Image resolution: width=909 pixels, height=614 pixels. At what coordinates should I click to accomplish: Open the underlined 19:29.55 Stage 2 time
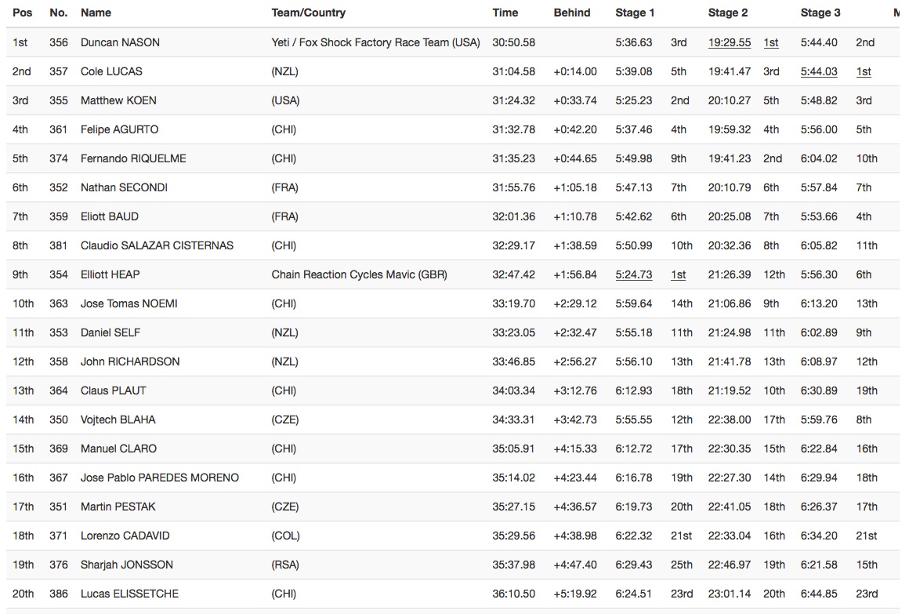tap(729, 42)
